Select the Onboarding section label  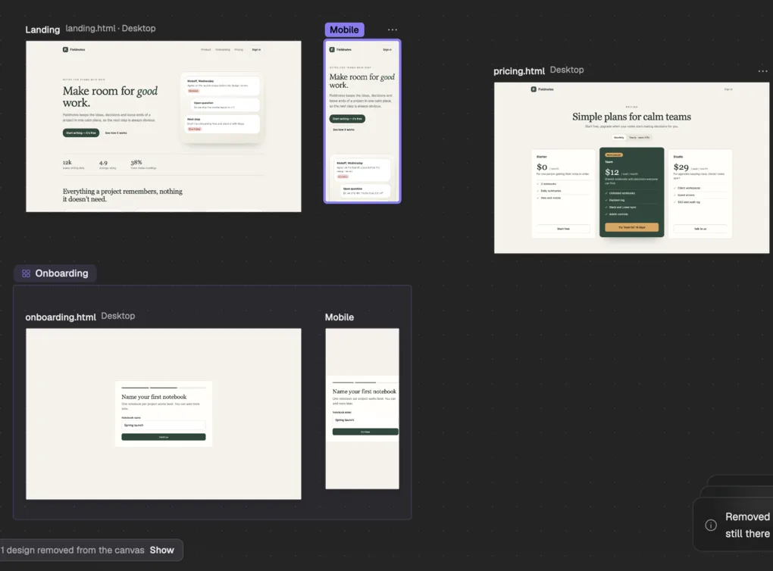pyautogui.click(x=55, y=273)
